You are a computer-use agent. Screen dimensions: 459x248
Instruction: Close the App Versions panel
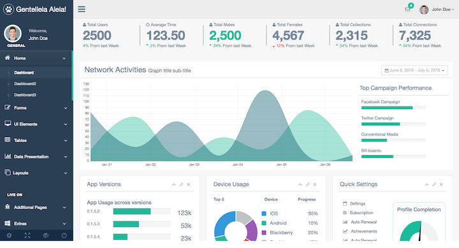[x=189, y=184]
